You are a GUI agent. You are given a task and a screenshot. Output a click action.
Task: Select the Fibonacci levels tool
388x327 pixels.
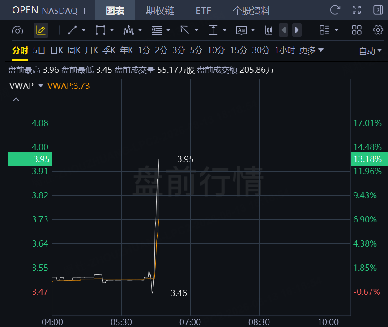(x=157, y=30)
